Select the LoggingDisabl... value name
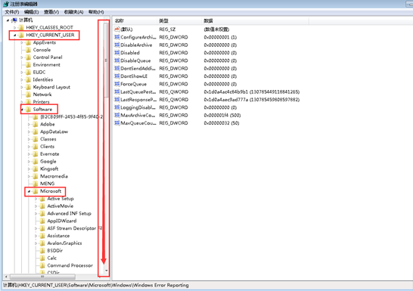Viewport: 413px width, 291px height. click(x=138, y=107)
